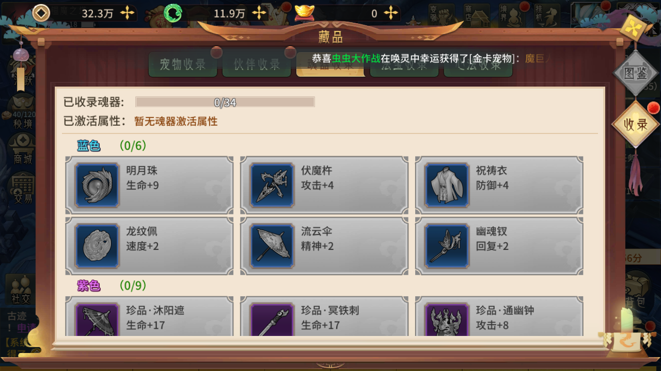Screen dimensions: 661x371
Task: Open the 社交 social sidebar icon
Action: click(21, 290)
